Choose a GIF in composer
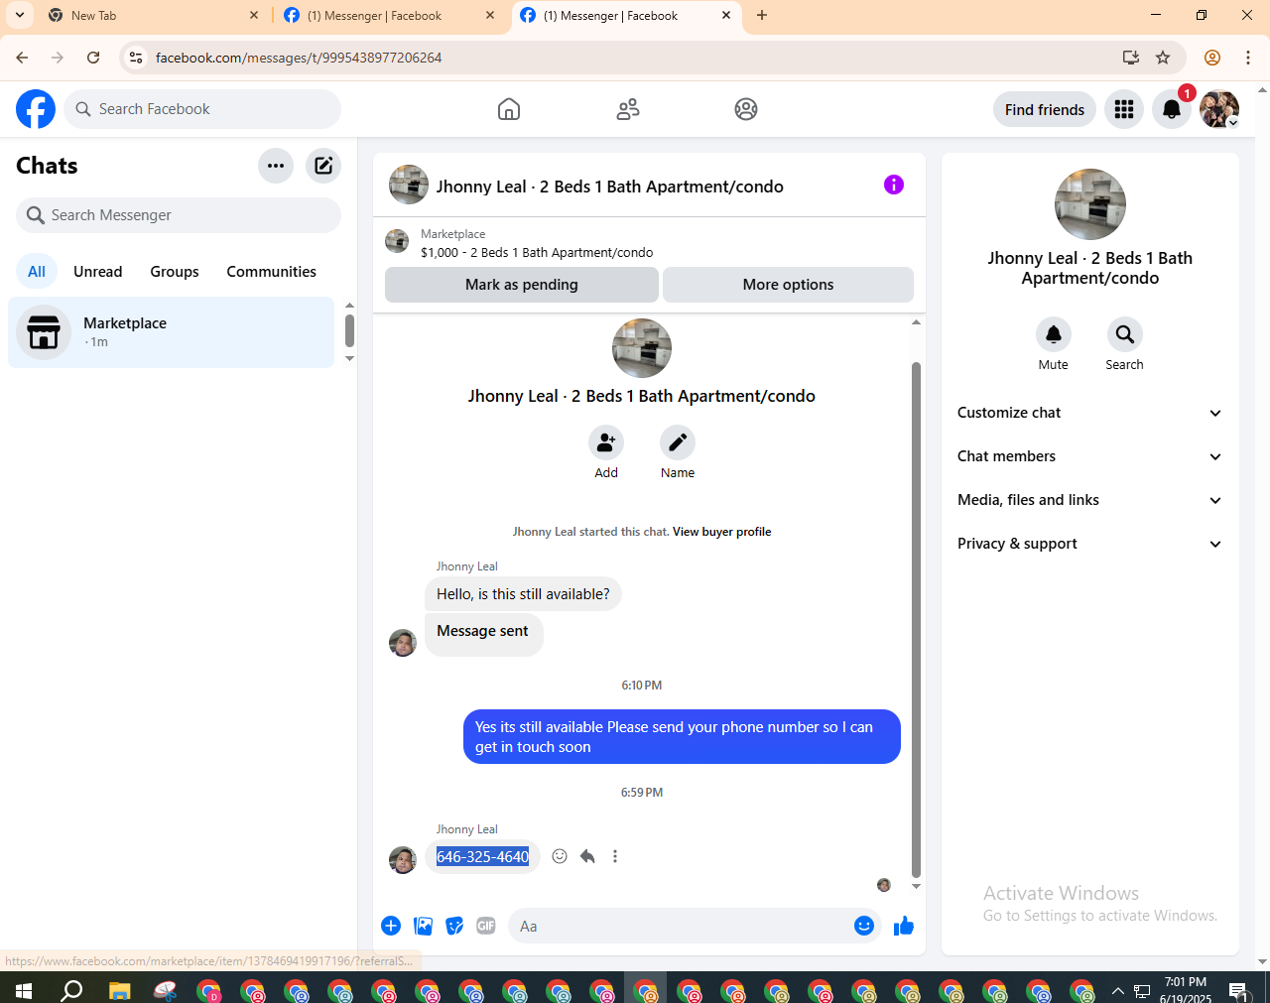The width and height of the screenshot is (1270, 1003). [486, 926]
